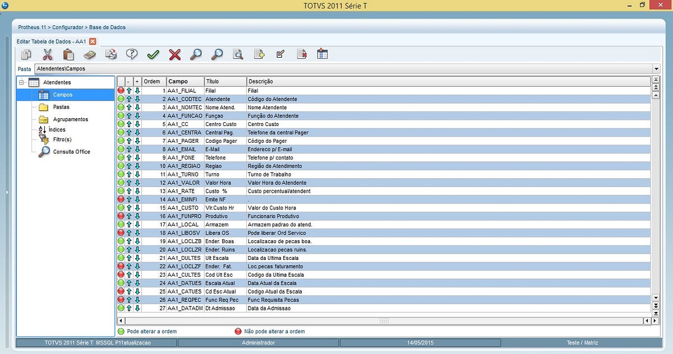Cancel editing with the red X icon

[175, 54]
